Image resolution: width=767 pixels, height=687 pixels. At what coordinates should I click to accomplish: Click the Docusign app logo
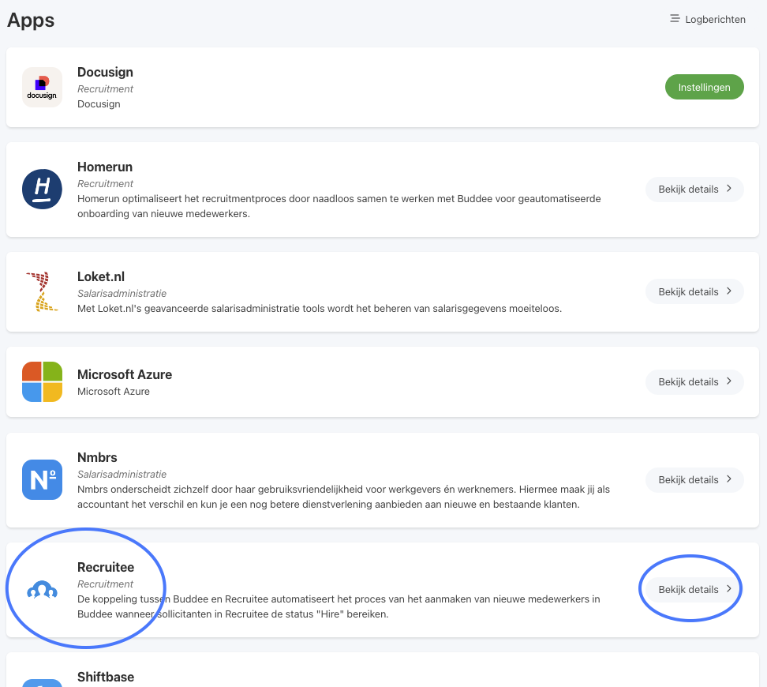tap(42, 87)
